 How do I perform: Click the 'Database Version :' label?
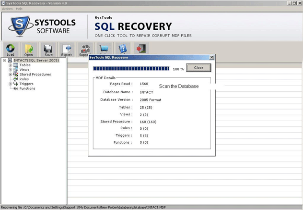click(117, 99)
